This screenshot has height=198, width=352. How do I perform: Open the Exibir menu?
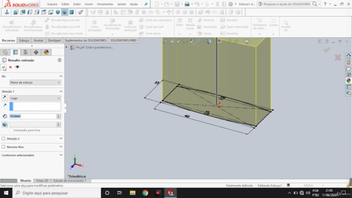tap(77, 4)
